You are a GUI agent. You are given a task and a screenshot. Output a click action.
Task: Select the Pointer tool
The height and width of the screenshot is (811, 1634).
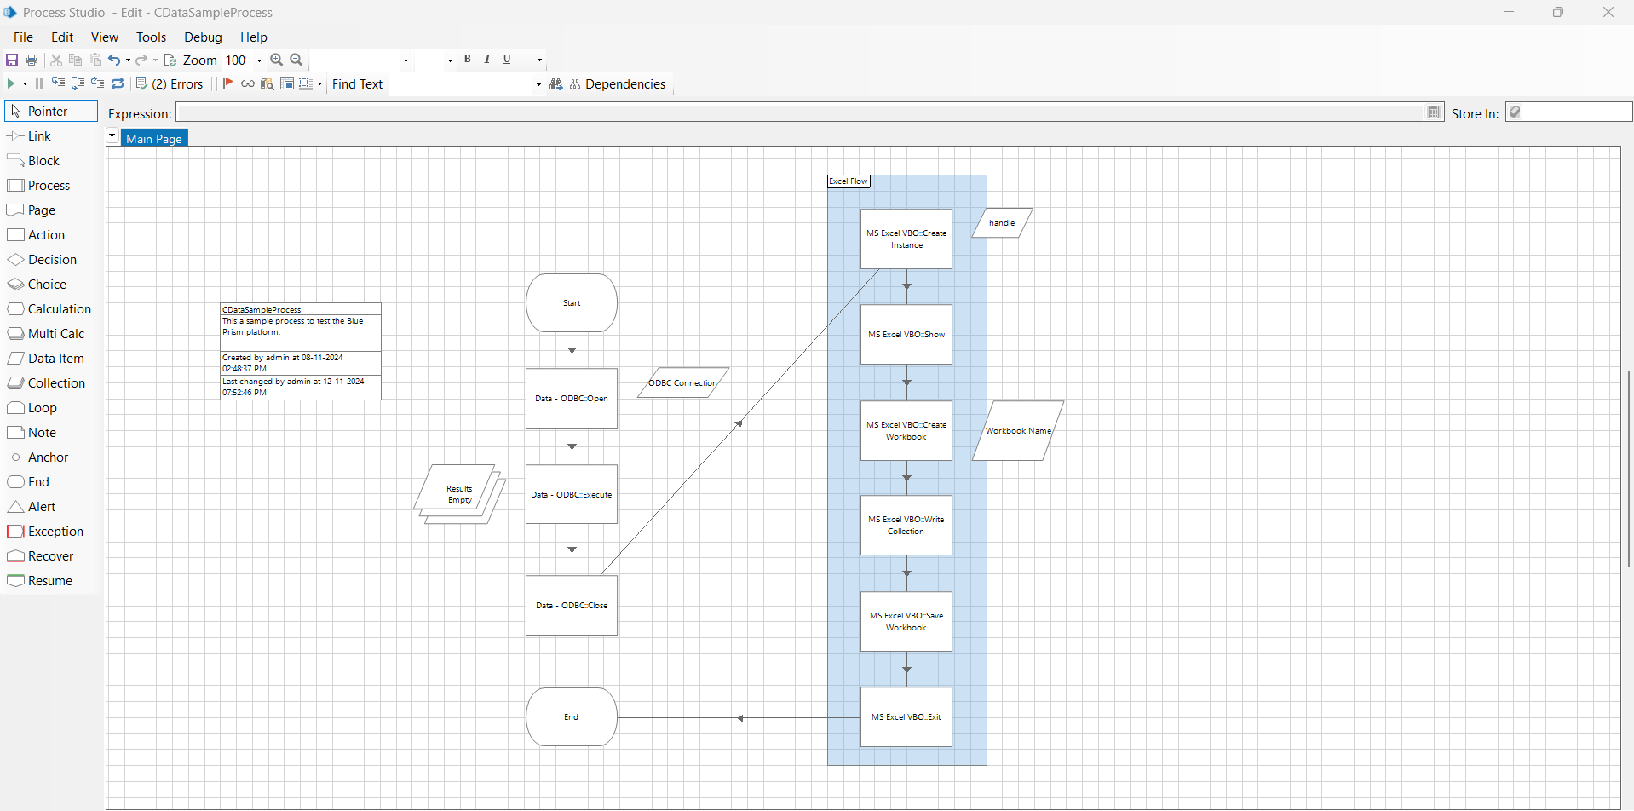(51, 112)
